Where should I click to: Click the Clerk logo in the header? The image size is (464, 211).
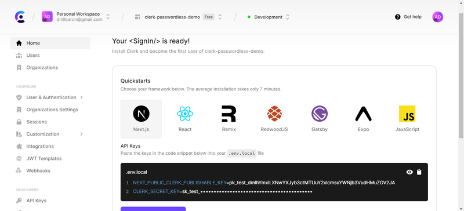[20, 17]
